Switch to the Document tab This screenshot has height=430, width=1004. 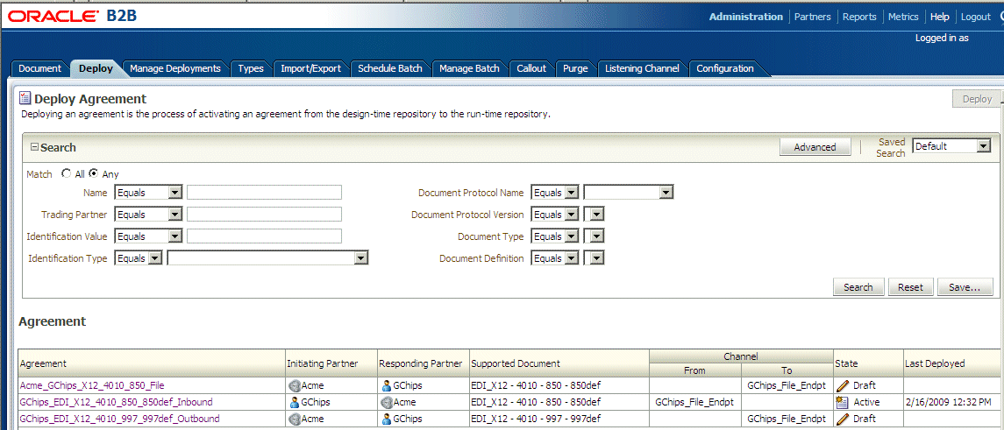click(39, 68)
